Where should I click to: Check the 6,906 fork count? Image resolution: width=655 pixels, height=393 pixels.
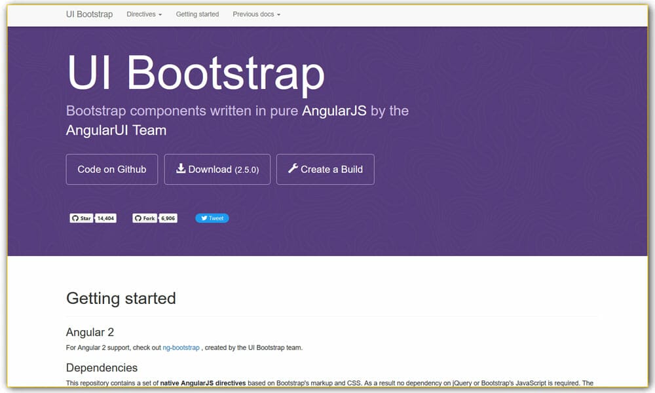click(168, 217)
